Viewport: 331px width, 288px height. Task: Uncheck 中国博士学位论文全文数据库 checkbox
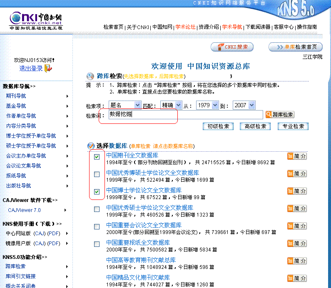[x=97, y=192]
